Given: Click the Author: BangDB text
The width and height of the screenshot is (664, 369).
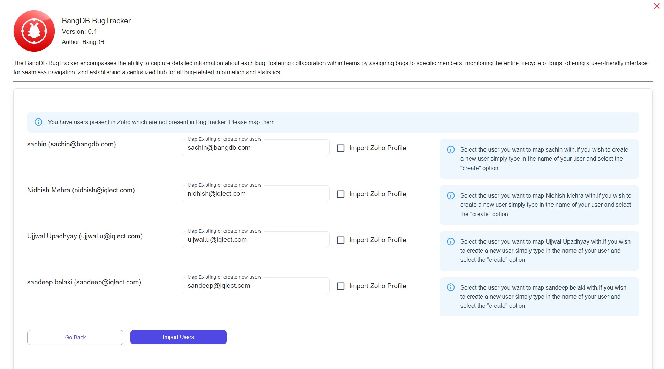Looking at the screenshot, I should [x=83, y=42].
